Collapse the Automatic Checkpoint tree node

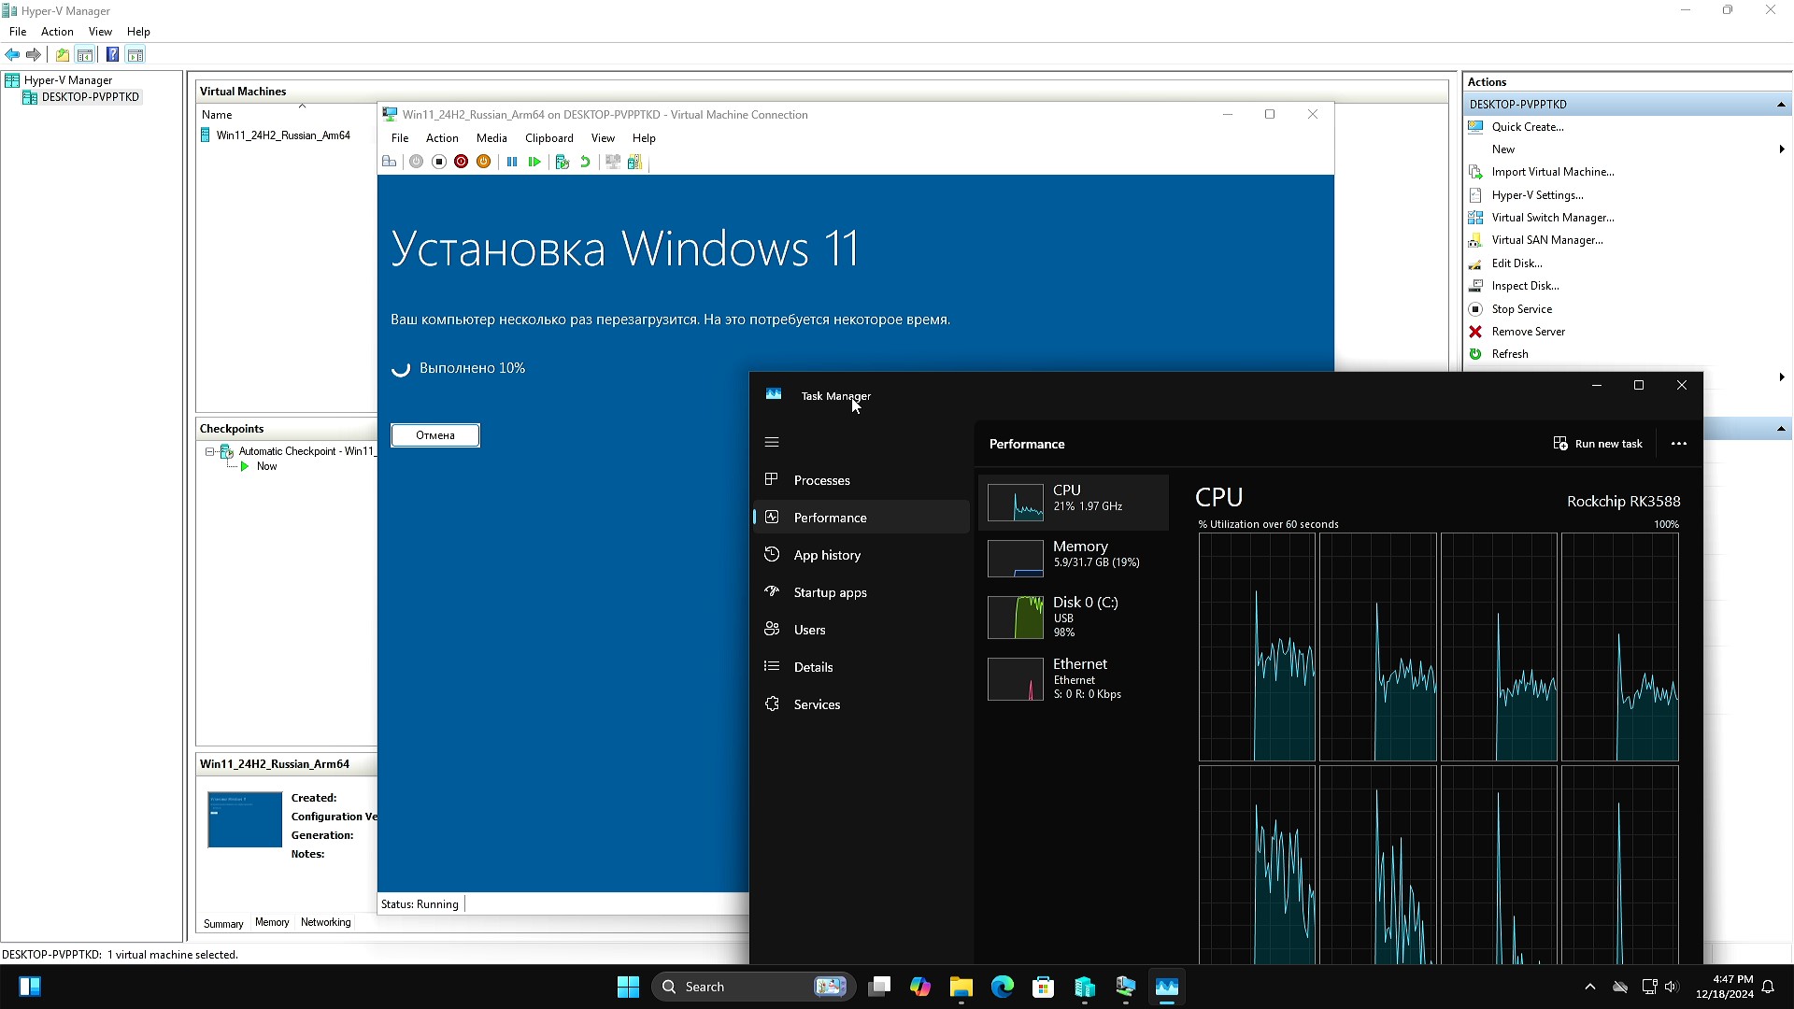[210, 451]
